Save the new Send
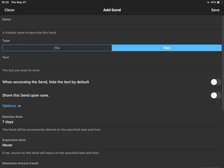The height and width of the screenshot is (168, 224). click(x=215, y=10)
